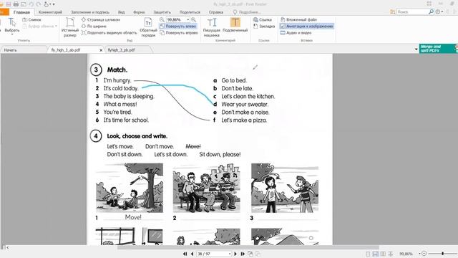This screenshot has width=458, height=258.
Task: Go to the first page button
Action: click(185, 254)
